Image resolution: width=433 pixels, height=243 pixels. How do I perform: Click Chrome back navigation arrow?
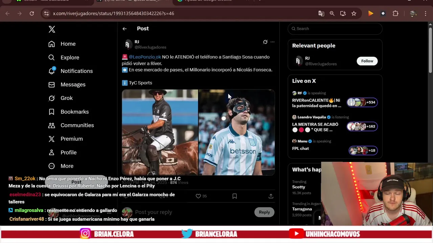[x=7, y=13]
